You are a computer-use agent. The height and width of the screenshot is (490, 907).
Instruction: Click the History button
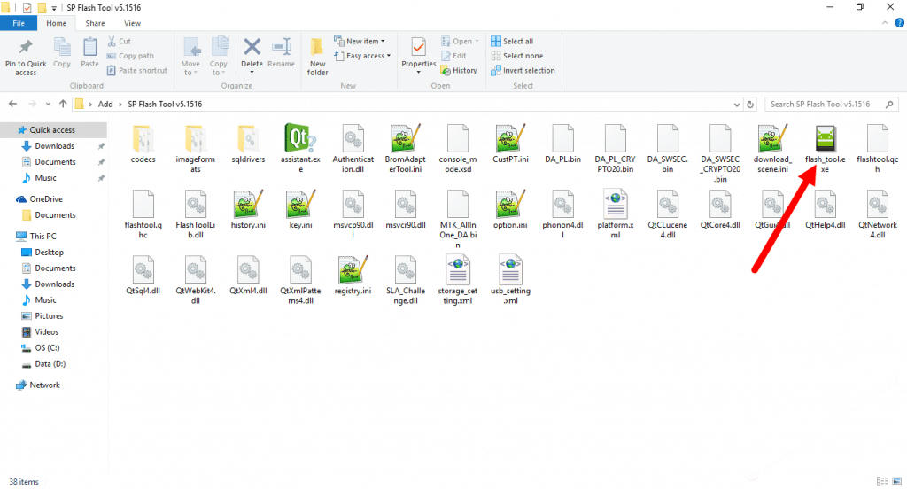point(459,70)
